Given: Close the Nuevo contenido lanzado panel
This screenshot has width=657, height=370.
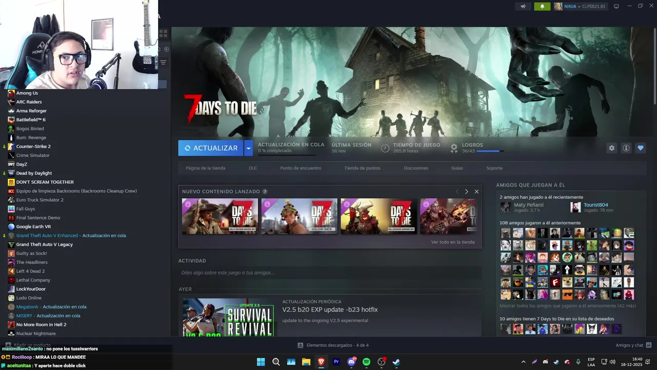Looking at the screenshot, I should [x=476, y=192].
